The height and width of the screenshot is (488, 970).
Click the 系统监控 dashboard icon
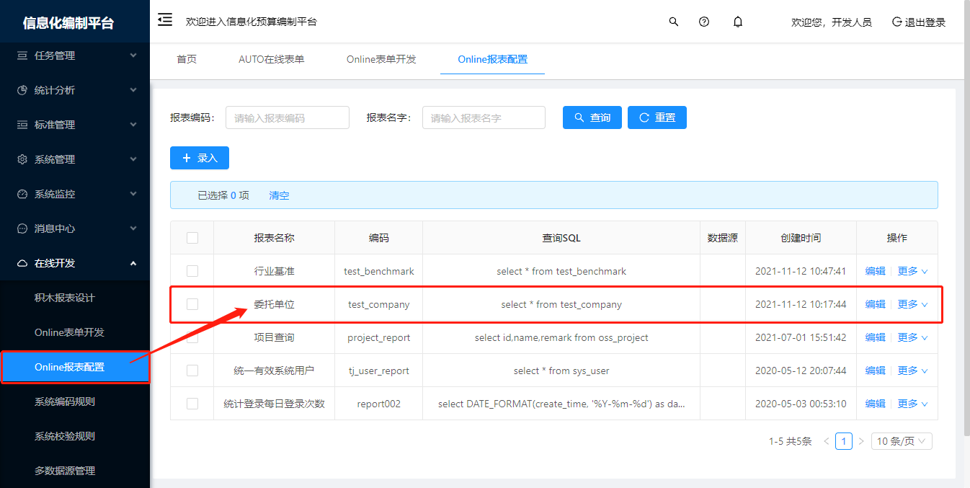pyautogui.click(x=22, y=194)
